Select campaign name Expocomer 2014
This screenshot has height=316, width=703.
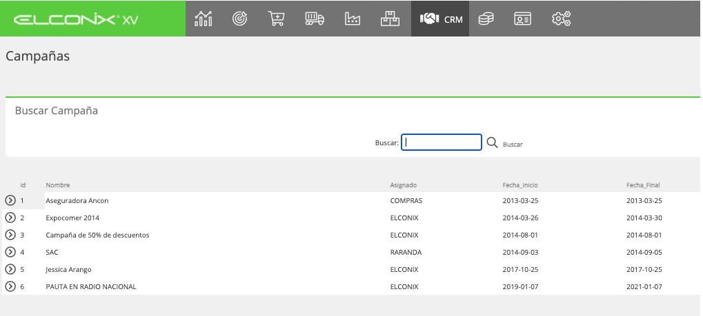[x=72, y=218]
